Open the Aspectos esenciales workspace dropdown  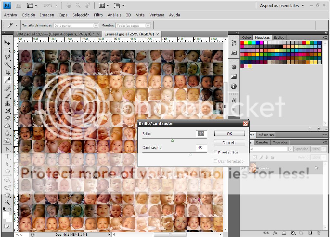(x=282, y=6)
